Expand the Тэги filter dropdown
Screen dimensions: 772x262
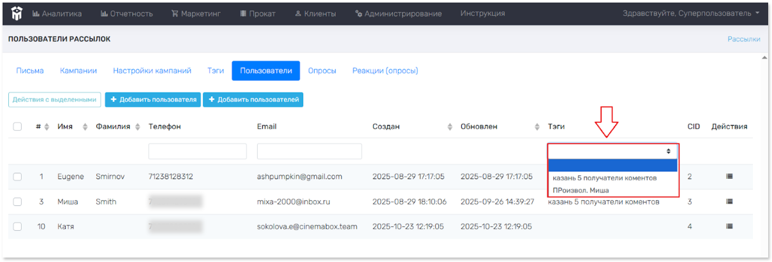tap(612, 151)
